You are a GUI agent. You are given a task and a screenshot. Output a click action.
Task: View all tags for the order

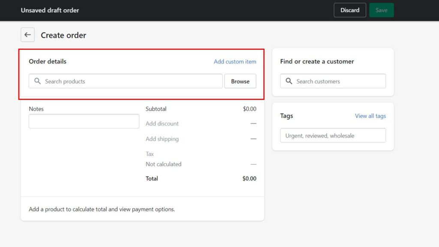[x=370, y=116]
